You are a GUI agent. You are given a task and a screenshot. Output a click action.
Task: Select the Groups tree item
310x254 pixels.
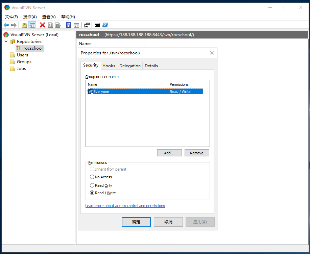pyautogui.click(x=24, y=61)
